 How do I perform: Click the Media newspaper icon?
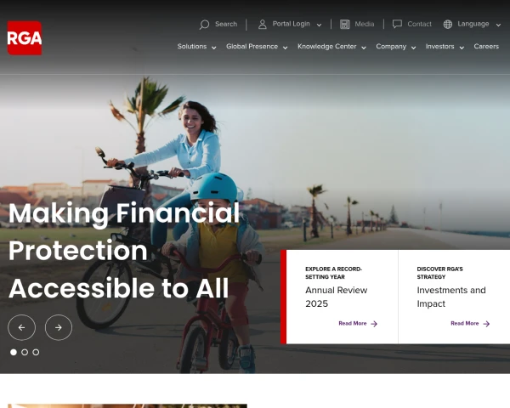tap(345, 24)
